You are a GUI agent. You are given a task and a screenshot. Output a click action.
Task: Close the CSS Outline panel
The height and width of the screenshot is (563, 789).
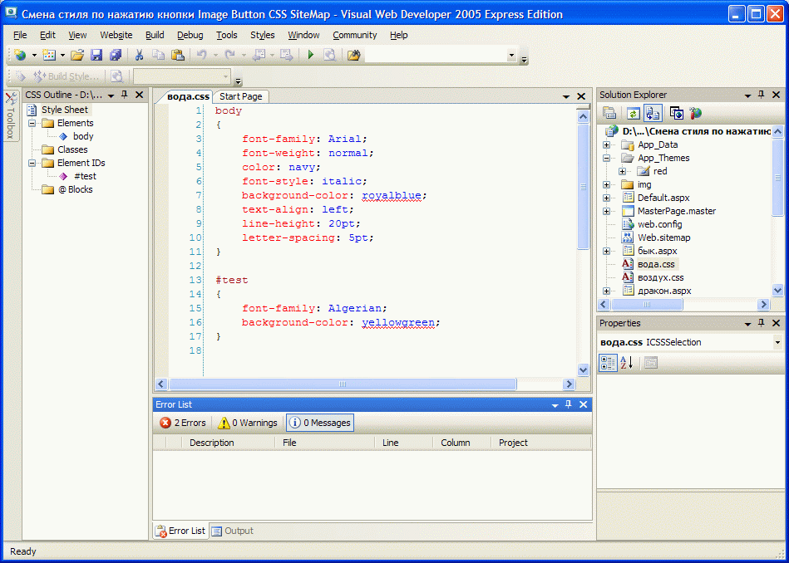(x=140, y=95)
